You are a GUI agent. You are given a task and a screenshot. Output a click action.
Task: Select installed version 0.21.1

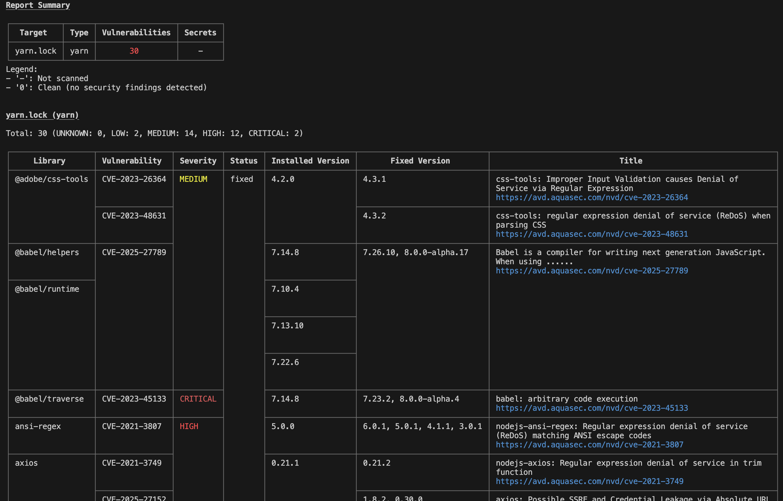pos(285,463)
